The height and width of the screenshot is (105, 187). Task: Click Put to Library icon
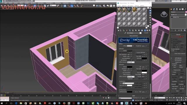click(136, 30)
